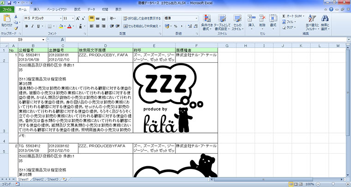Click the orientation (angled text) icon
This screenshot has height=187, width=351.
pos(112,18)
